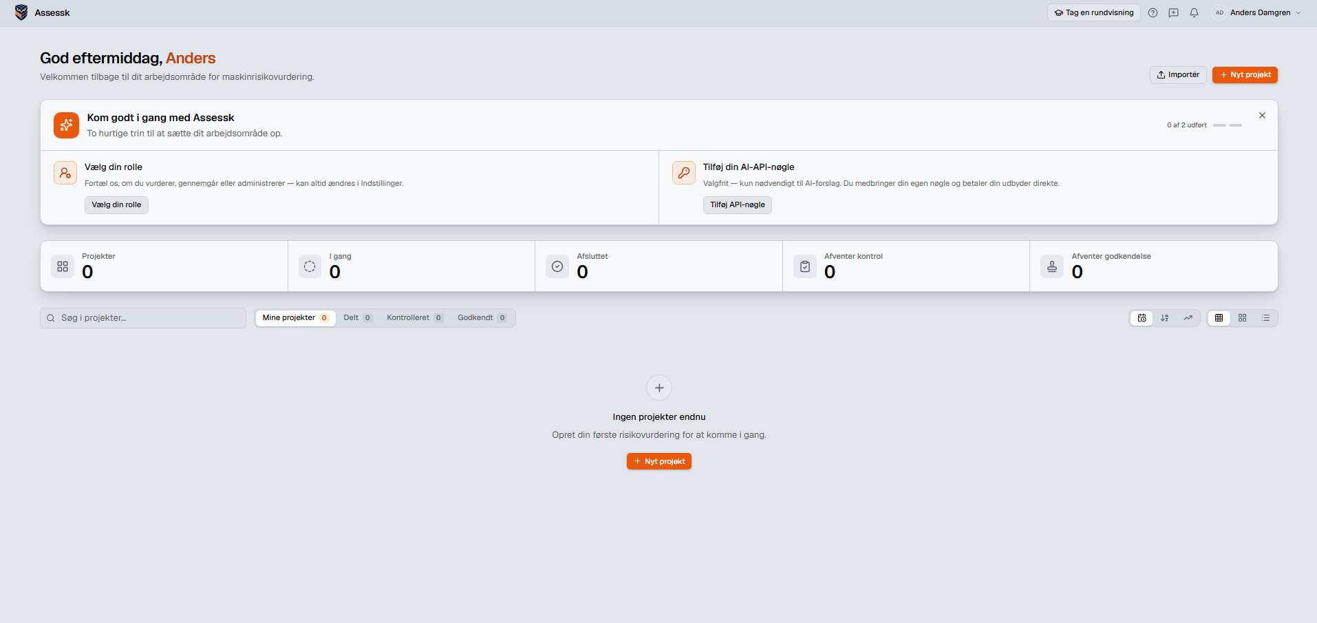
Task: Open the feedback speech bubble icon
Action: click(1174, 12)
